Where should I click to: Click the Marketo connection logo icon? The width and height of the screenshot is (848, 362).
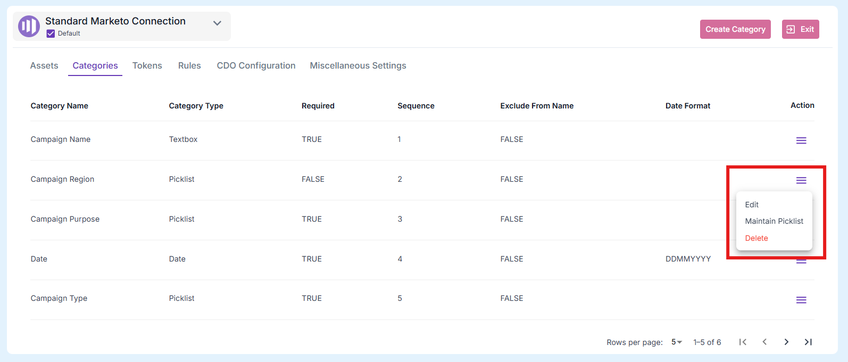29,26
